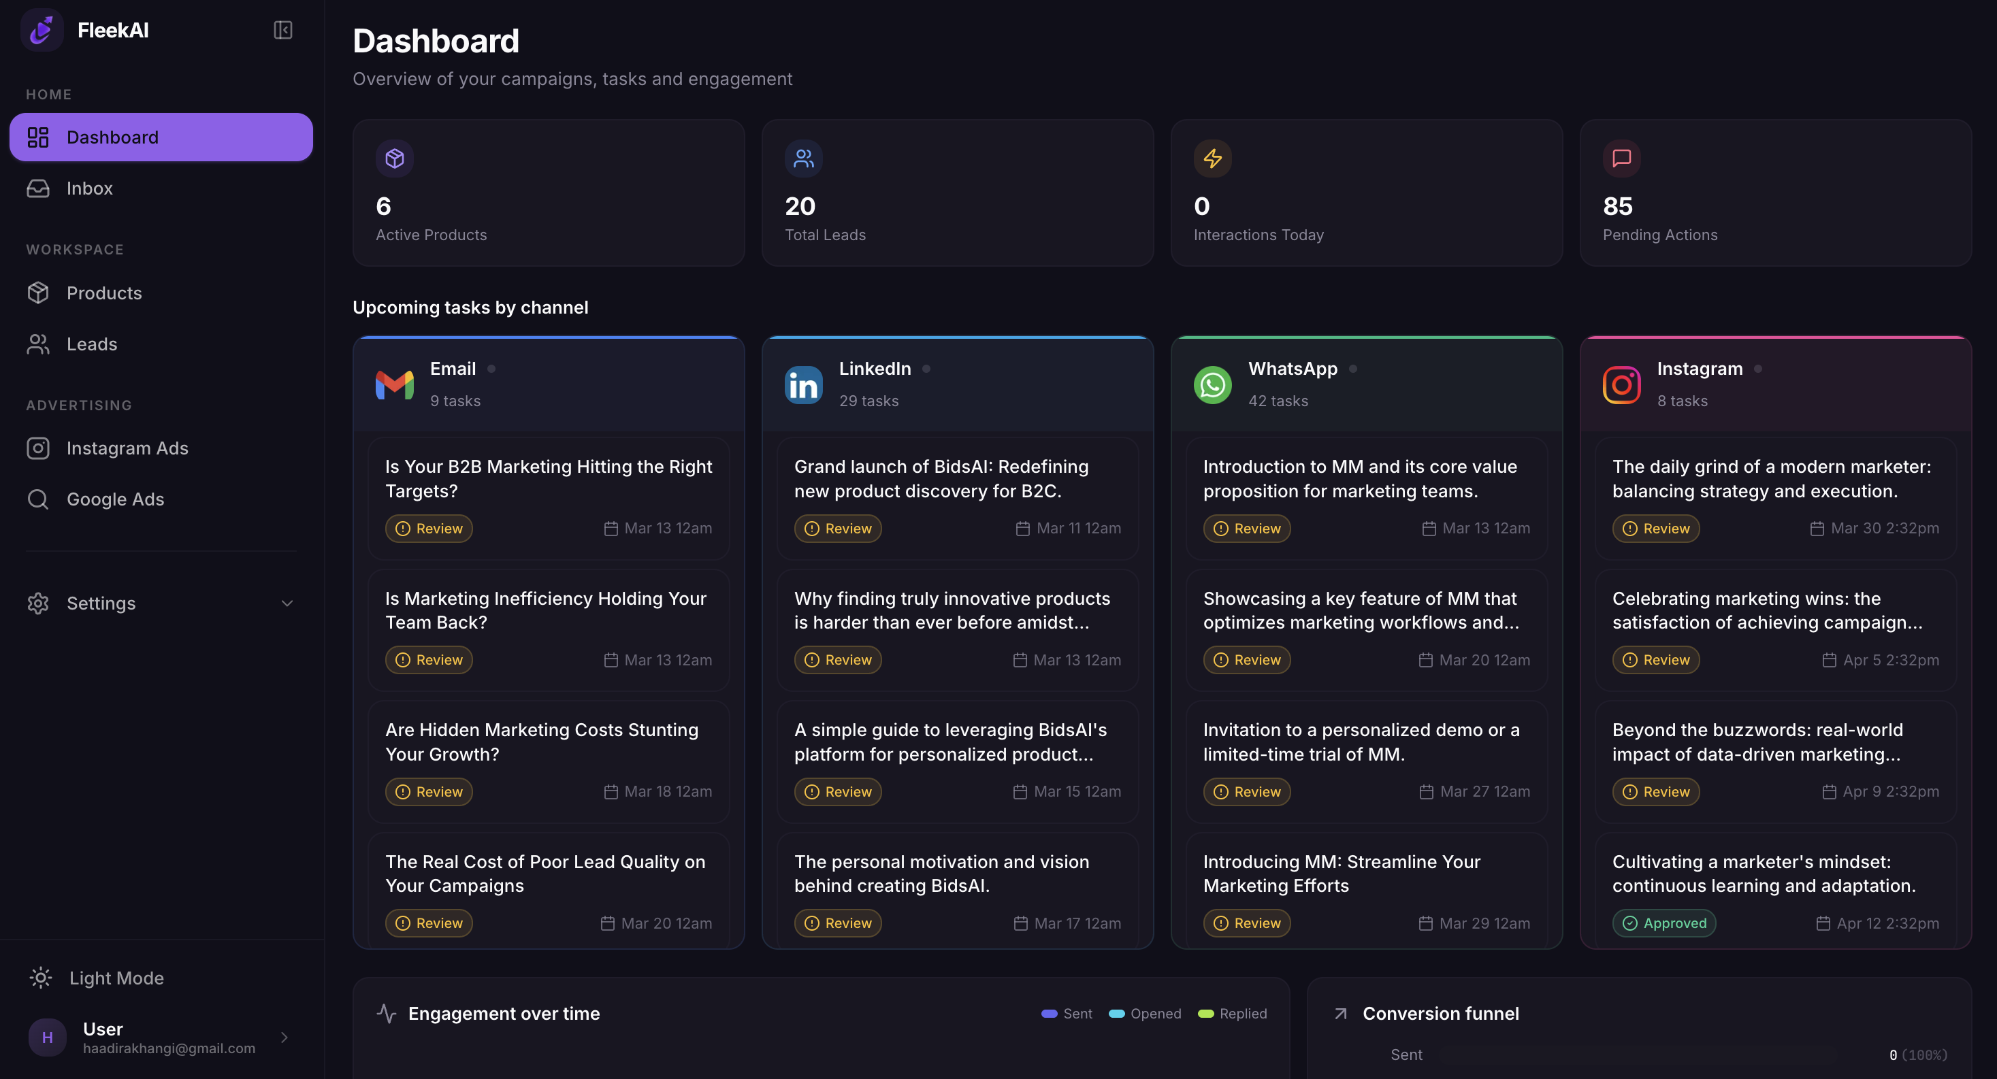Click Review on daily grind Instagram task

pyautogui.click(x=1656, y=529)
